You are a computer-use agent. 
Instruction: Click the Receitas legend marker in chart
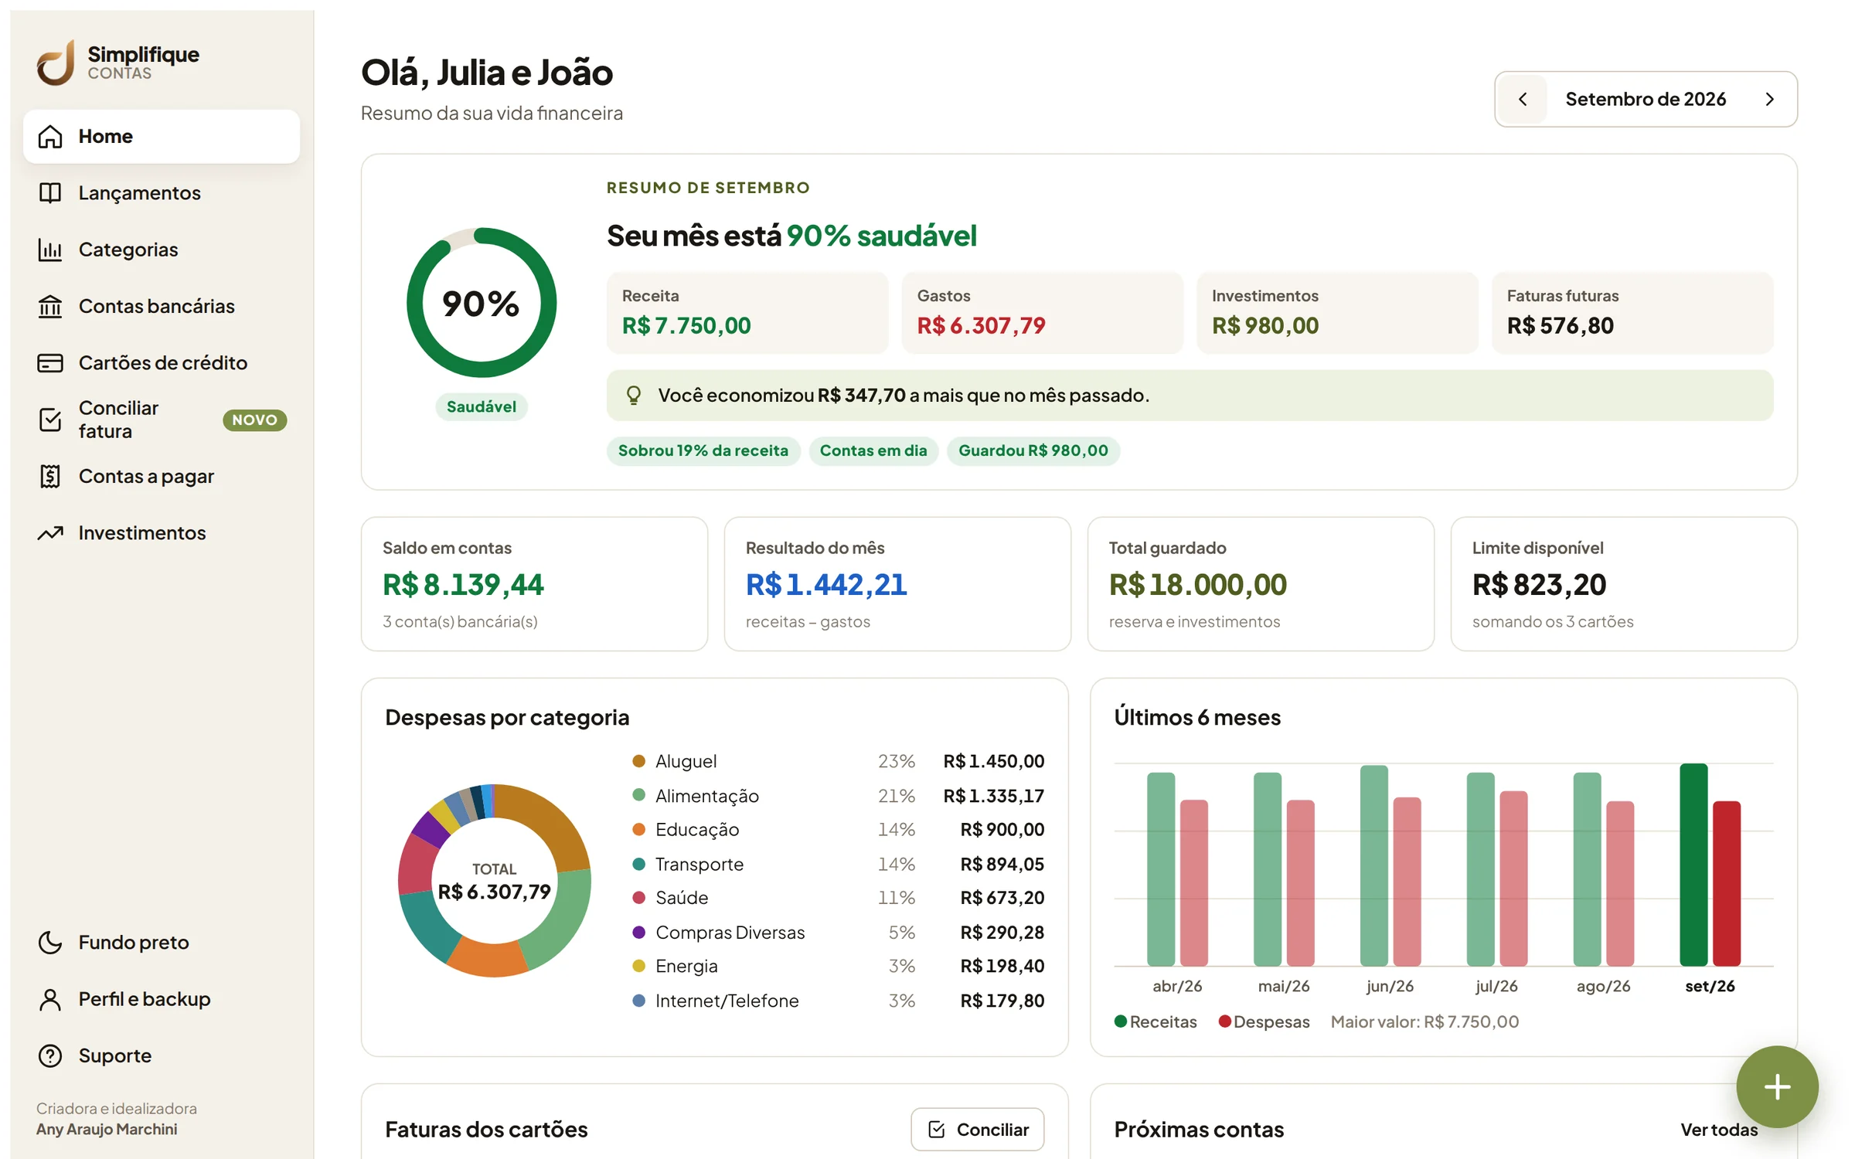[x=1121, y=1022]
